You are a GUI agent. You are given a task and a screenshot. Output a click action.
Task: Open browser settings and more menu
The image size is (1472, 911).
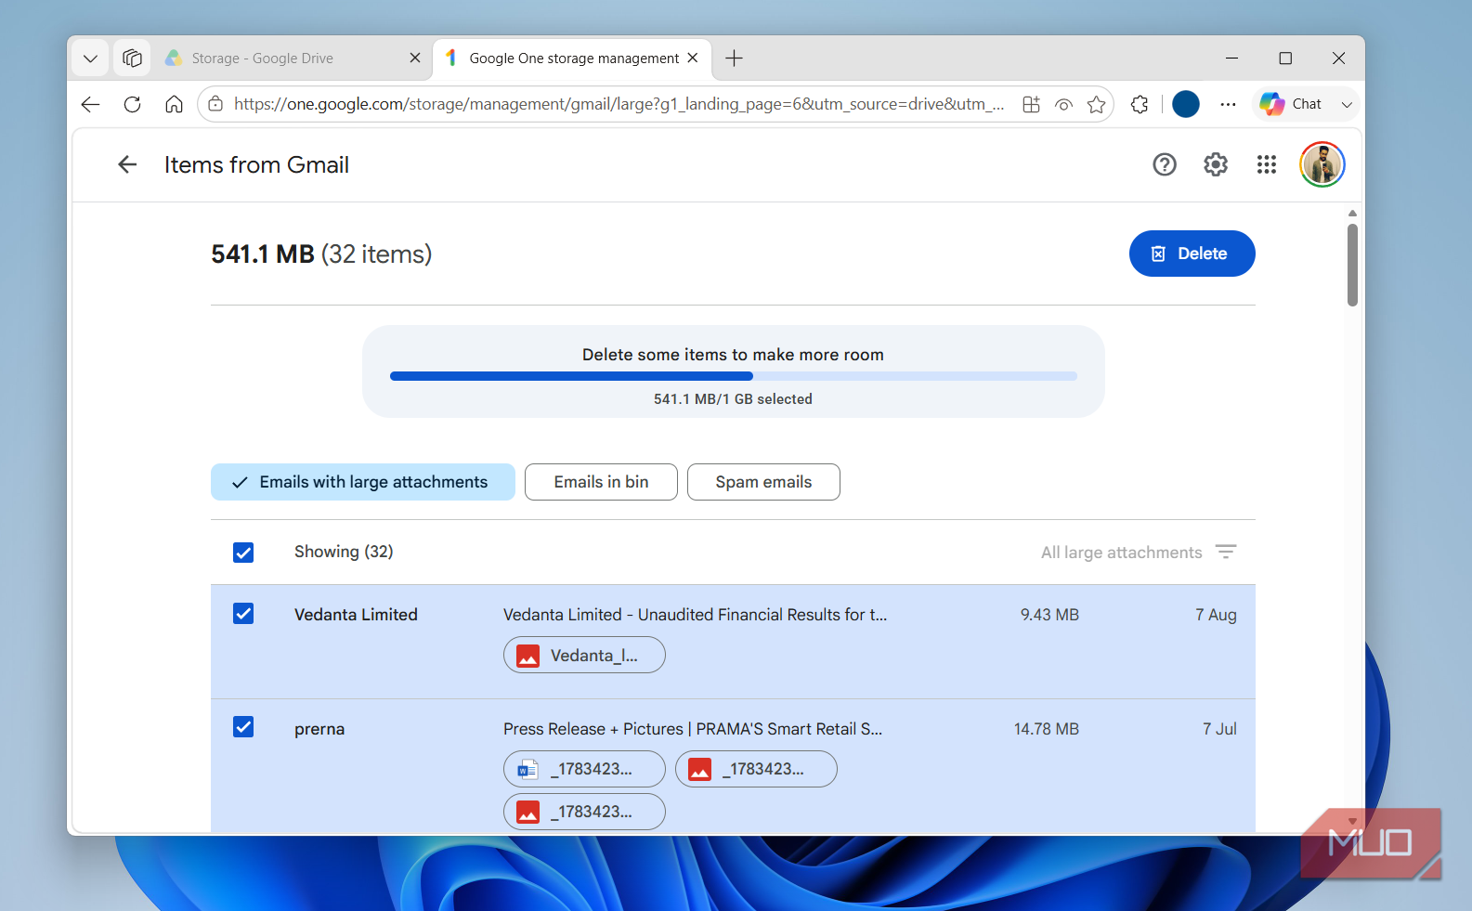click(x=1228, y=104)
